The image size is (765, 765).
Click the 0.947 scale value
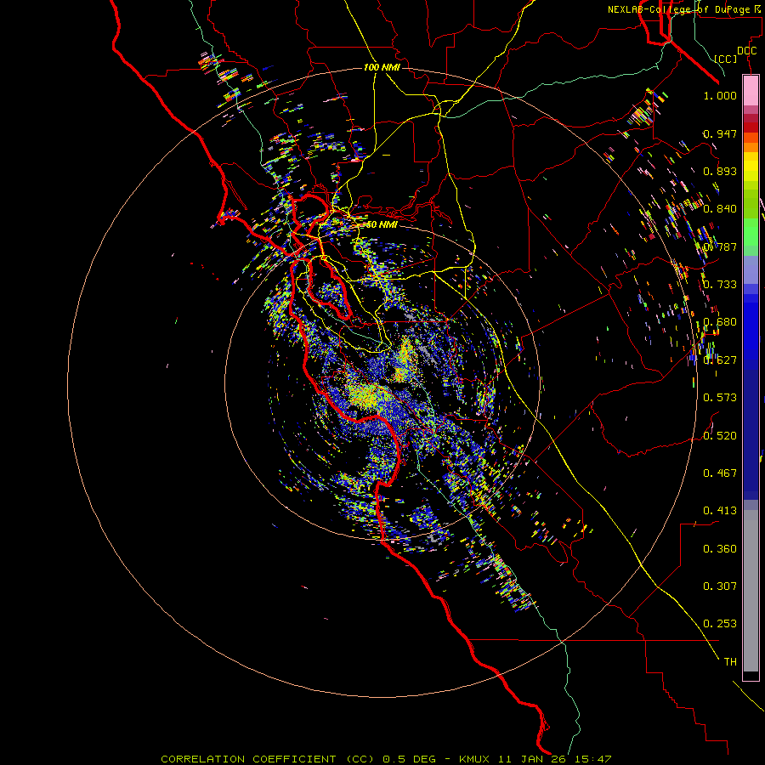720,133
